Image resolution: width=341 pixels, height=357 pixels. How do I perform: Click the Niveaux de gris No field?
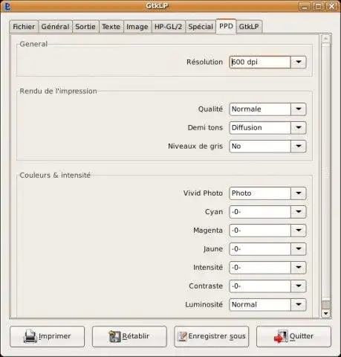pyautogui.click(x=260, y=147)
